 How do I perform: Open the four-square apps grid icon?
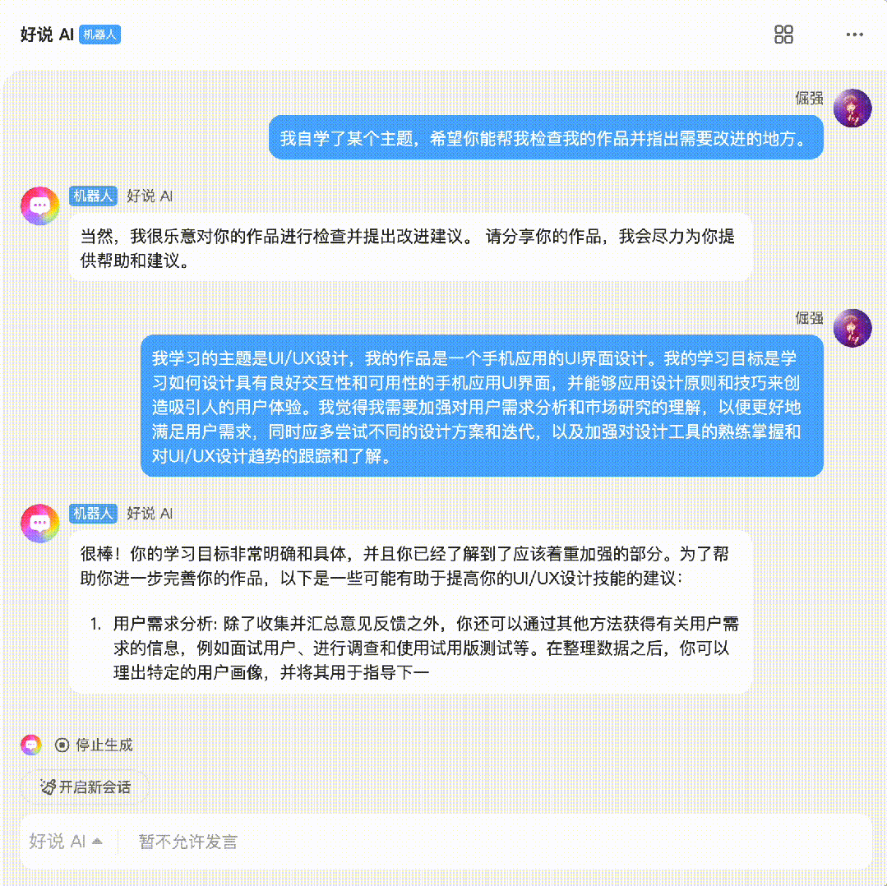pyautogui.click(x=783, y=35)
